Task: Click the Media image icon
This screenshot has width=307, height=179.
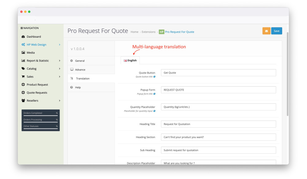Action: [23, 53]
